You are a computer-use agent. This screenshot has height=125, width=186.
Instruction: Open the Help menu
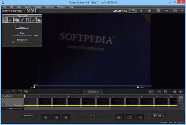[71, 7]
